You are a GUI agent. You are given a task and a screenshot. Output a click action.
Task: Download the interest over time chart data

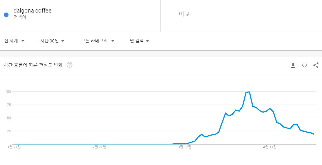293,65
